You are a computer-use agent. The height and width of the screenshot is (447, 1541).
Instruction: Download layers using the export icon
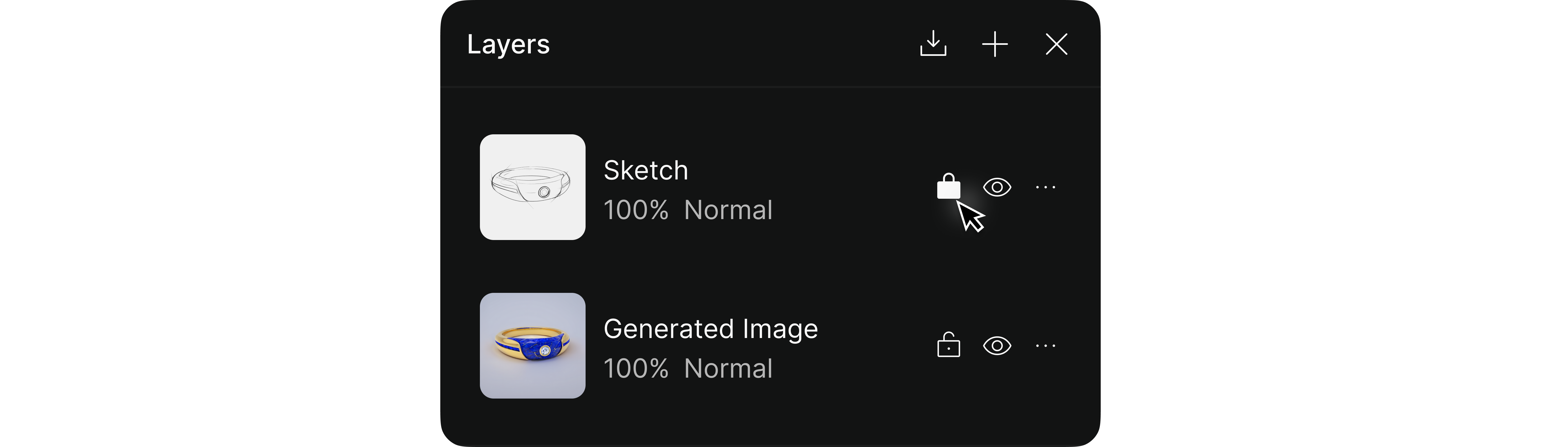tap(933, 44)
